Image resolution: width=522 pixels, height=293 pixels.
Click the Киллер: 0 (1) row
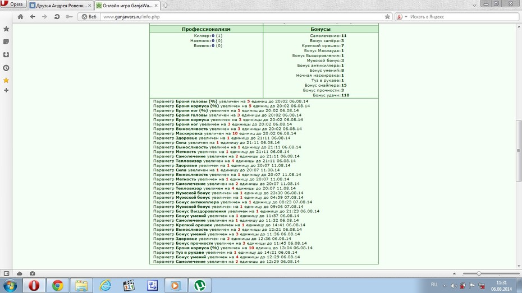pyautogui.click(x=208, y=35)
